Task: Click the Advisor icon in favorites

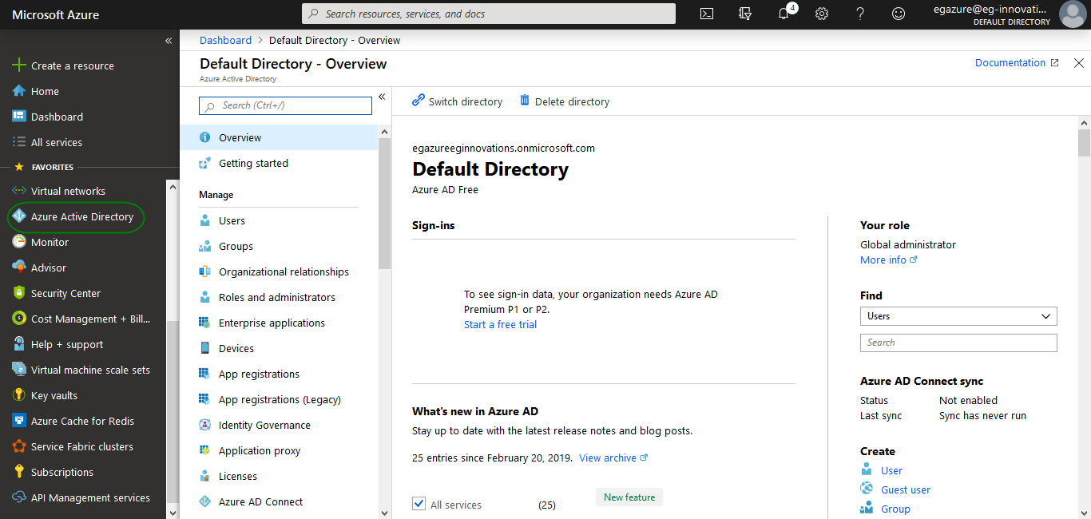Action: tap(19, 267)
